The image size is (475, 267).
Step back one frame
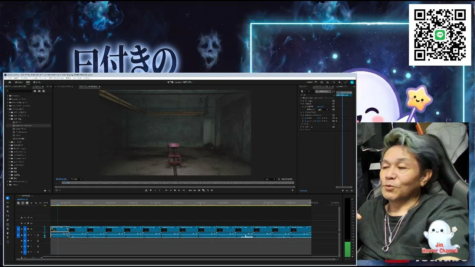[170, 190]
